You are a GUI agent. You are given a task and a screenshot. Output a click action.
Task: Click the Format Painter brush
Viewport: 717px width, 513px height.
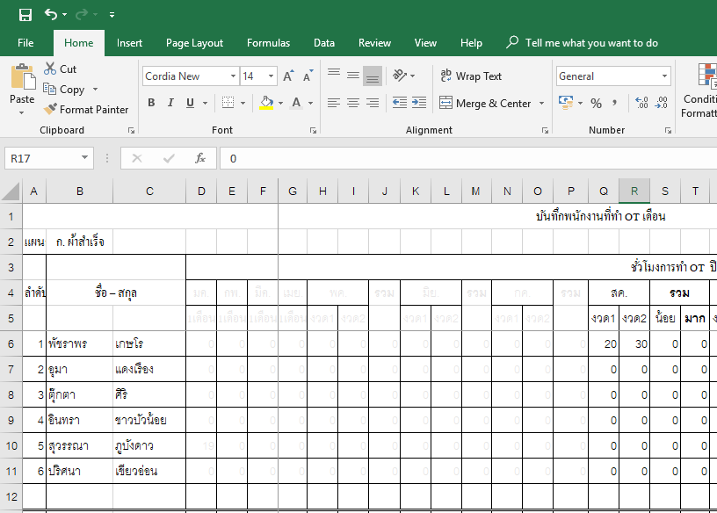(50, 110)
